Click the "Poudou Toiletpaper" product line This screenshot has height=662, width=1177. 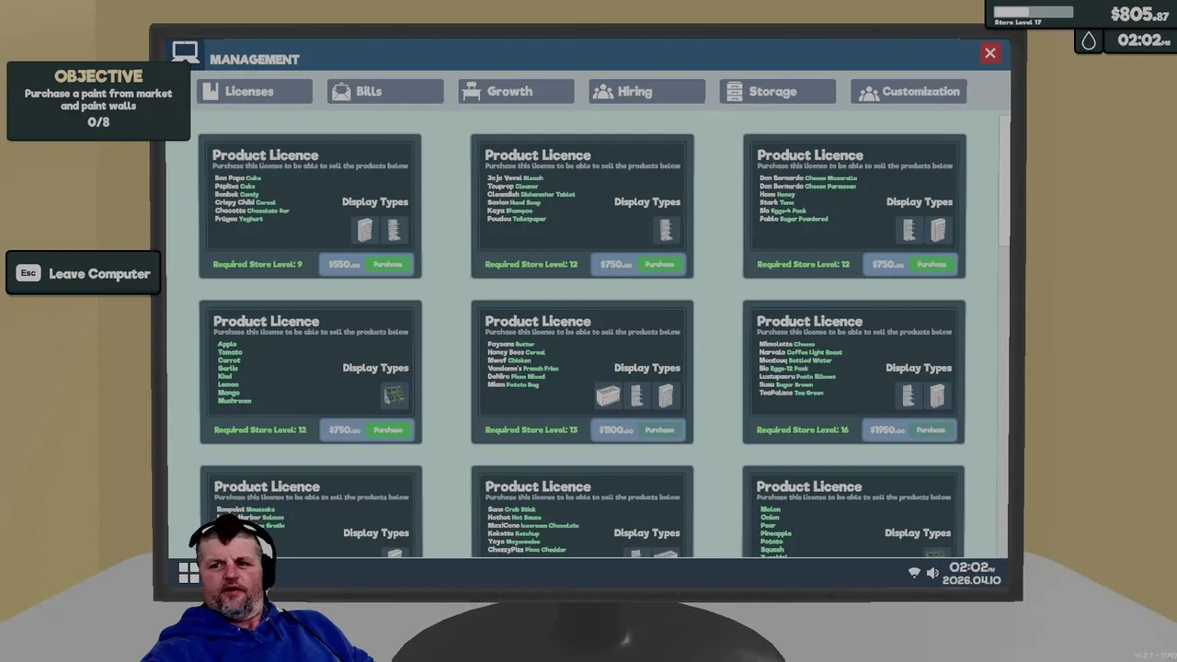point(516,219)
